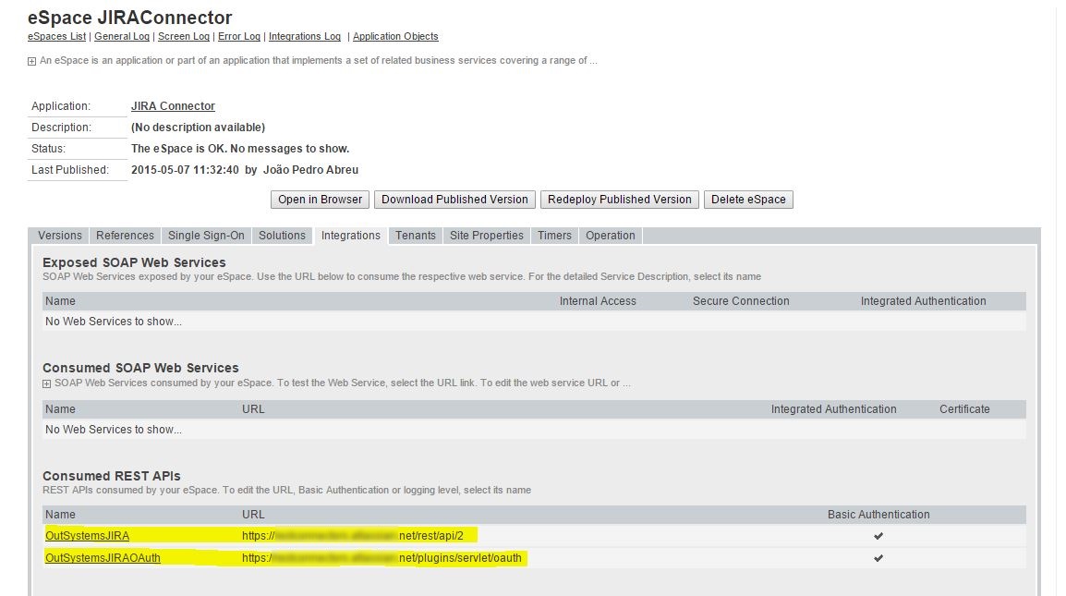Open the Application Objects link
Image resolution: width=1066 pixels, height=596 pixels.
[x=395, y=37]
